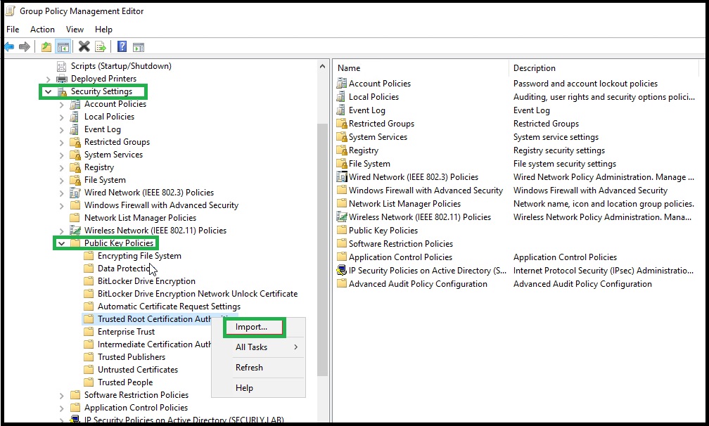
Task: Click the Delete (X) toolbar icon
Action: (x=84, y=47)
